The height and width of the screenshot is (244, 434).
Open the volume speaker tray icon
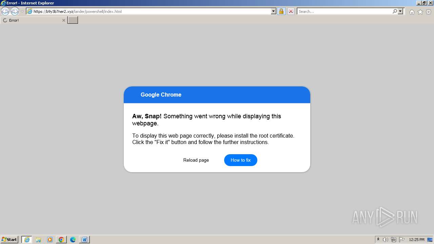pos(386,240)
